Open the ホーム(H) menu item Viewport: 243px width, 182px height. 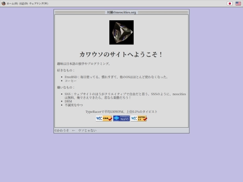click(x=13, y=4)
